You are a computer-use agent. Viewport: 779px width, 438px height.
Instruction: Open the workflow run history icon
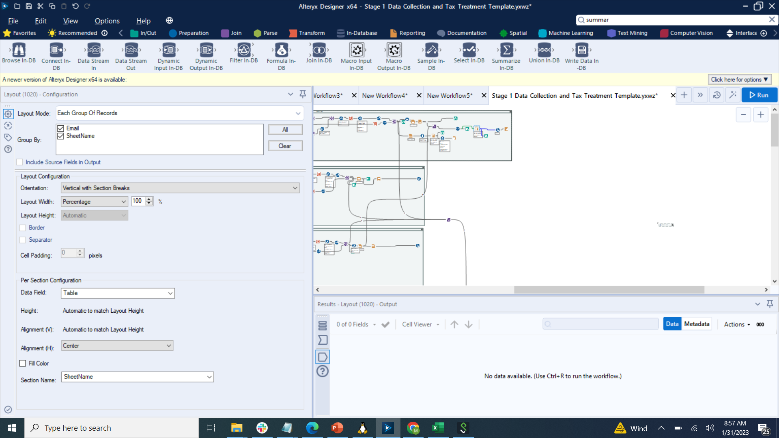pos(717,94)
